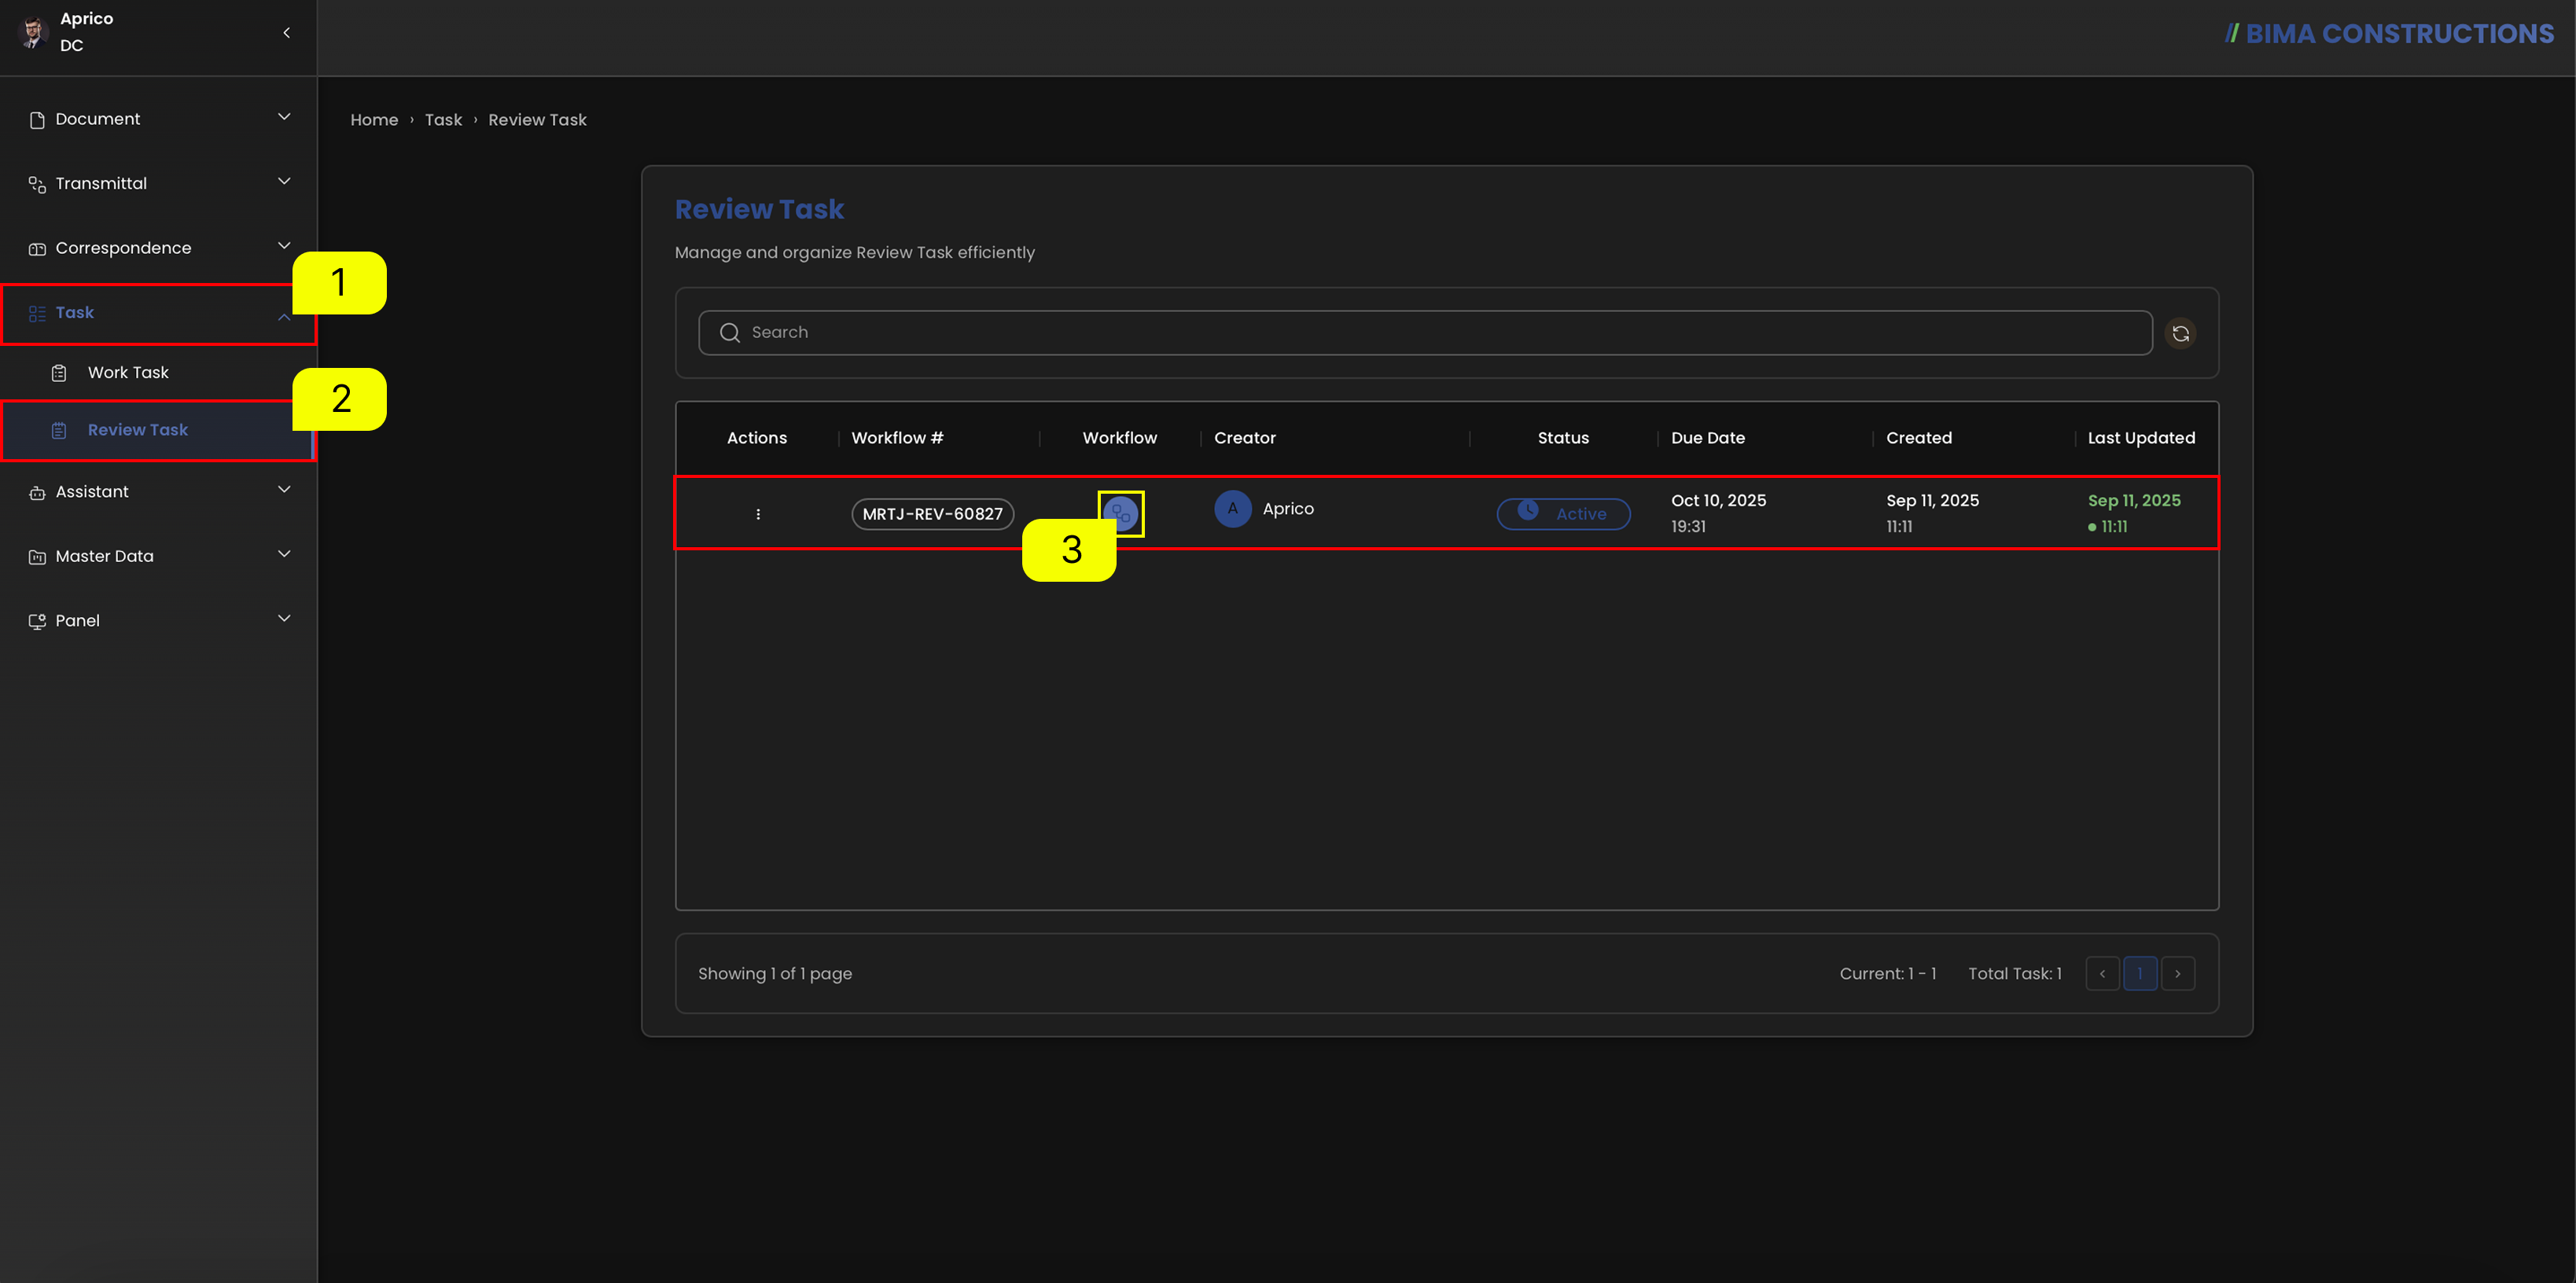Expand the Master Data section chevron
This screenshot has height=1283, width=2576.
click(x=284, y=554)
